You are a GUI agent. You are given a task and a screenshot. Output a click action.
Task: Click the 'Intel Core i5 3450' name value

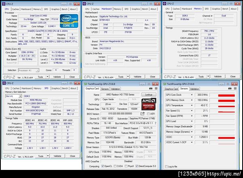pyautogui.click(x=38, y=16)
